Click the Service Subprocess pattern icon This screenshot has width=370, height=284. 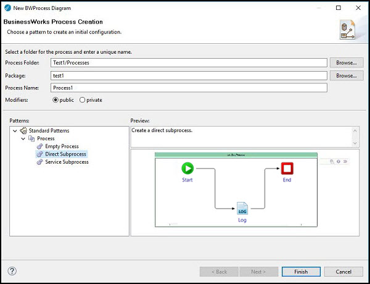click(40, 162)
